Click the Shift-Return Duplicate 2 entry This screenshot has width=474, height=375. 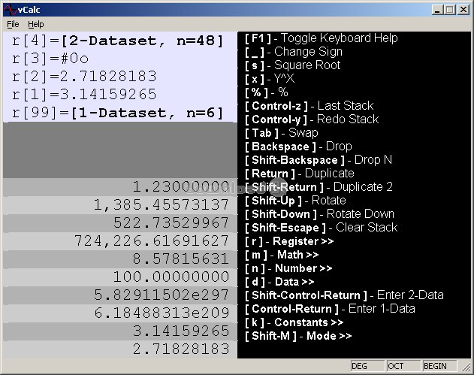pyautogui.click(x=319, y=187)
